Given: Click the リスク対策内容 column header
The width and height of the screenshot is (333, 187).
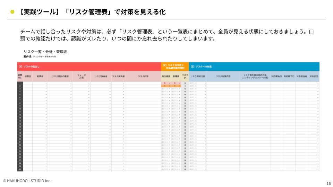Looking at the screenshot, I should pyautogui.click(x=223, y=76).
